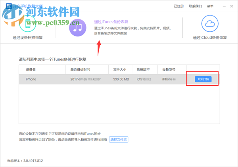Open 联系我们 contact link

(x=195, y=6)
